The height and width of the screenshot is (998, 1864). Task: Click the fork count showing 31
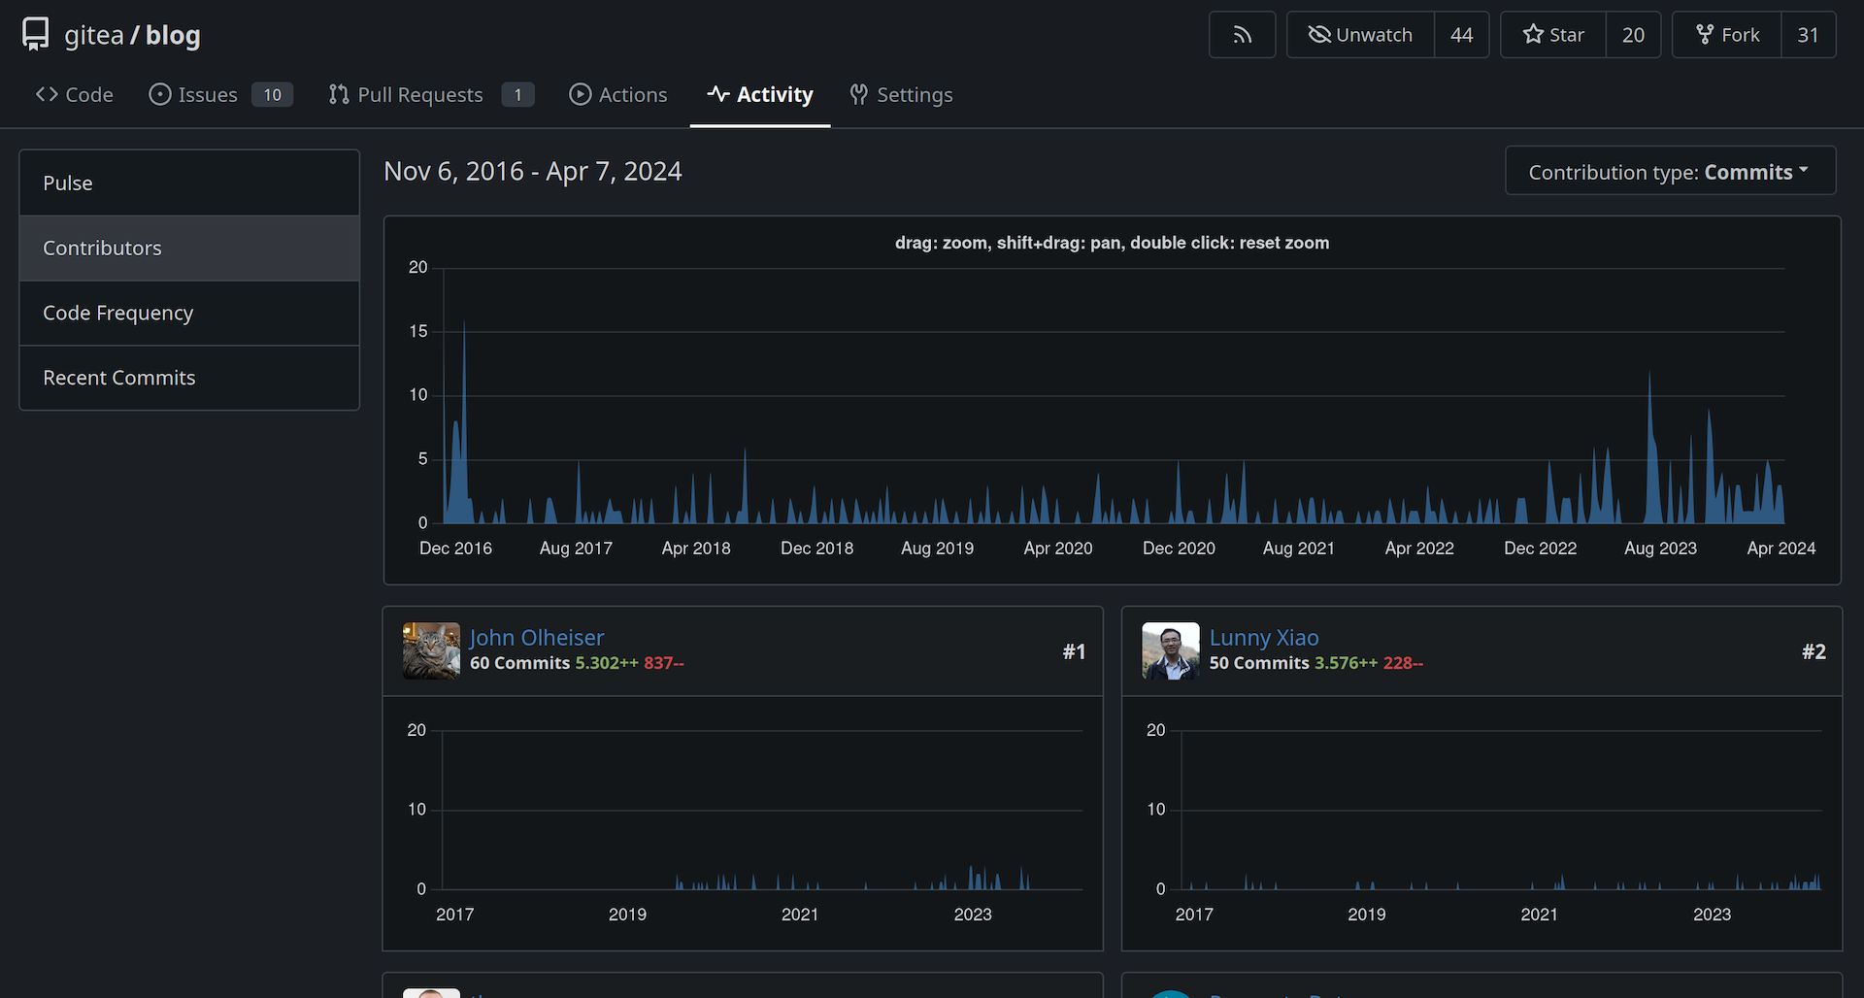pyautogui.click(x=1808, y=34)
